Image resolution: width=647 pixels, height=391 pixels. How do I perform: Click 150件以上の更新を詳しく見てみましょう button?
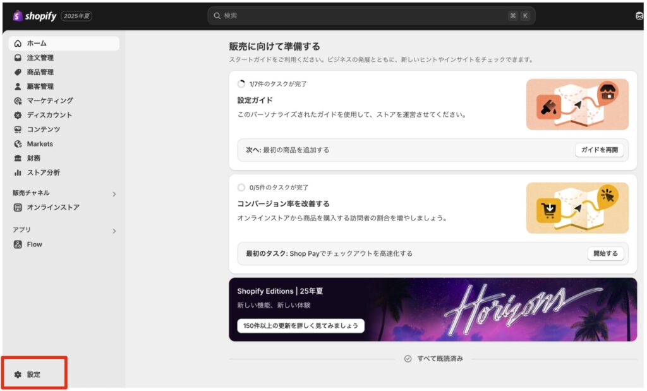click(300, 326)
